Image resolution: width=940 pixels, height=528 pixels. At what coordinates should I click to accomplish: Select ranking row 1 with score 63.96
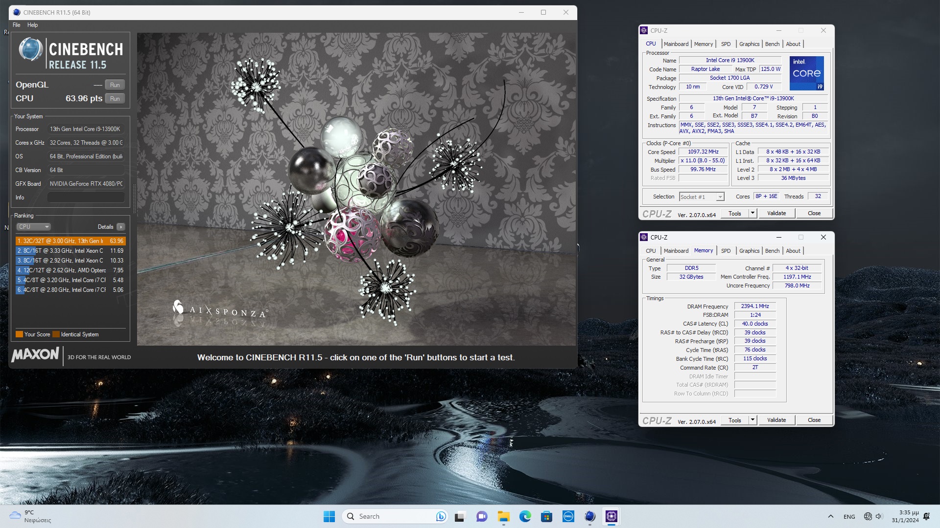coord(70,241)
